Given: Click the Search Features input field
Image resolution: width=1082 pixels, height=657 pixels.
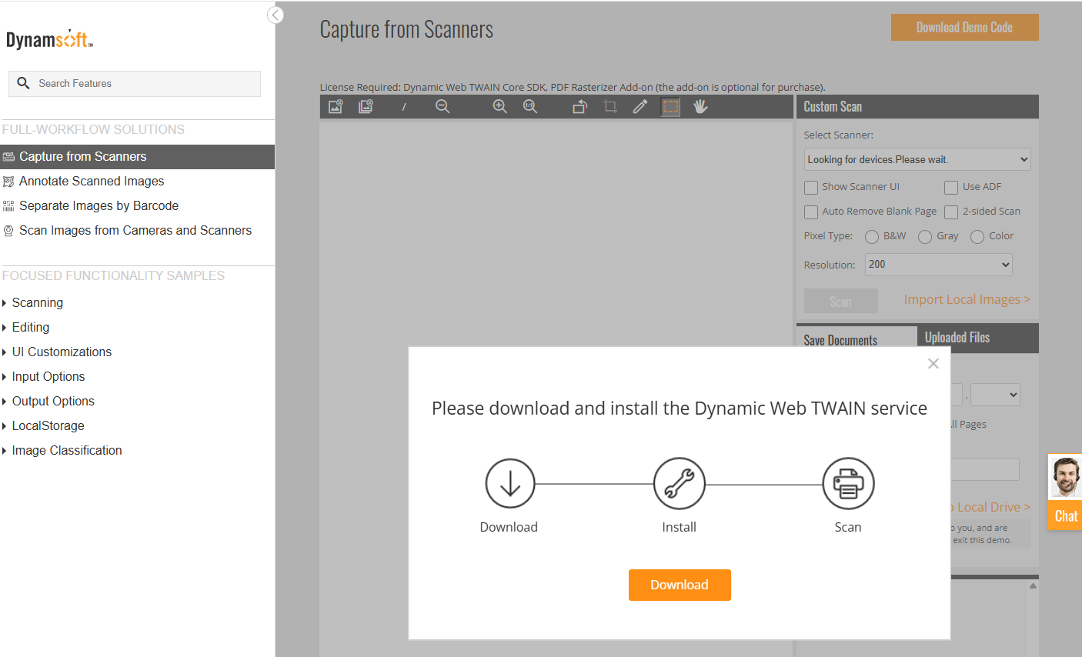Looking at the screenshot, I should click(134, 83).
